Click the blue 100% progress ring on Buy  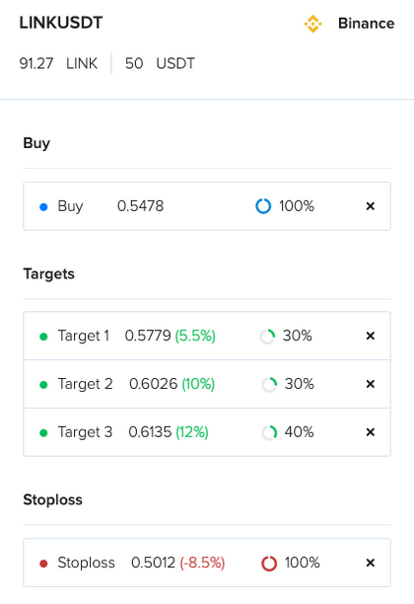pos(263,206)
